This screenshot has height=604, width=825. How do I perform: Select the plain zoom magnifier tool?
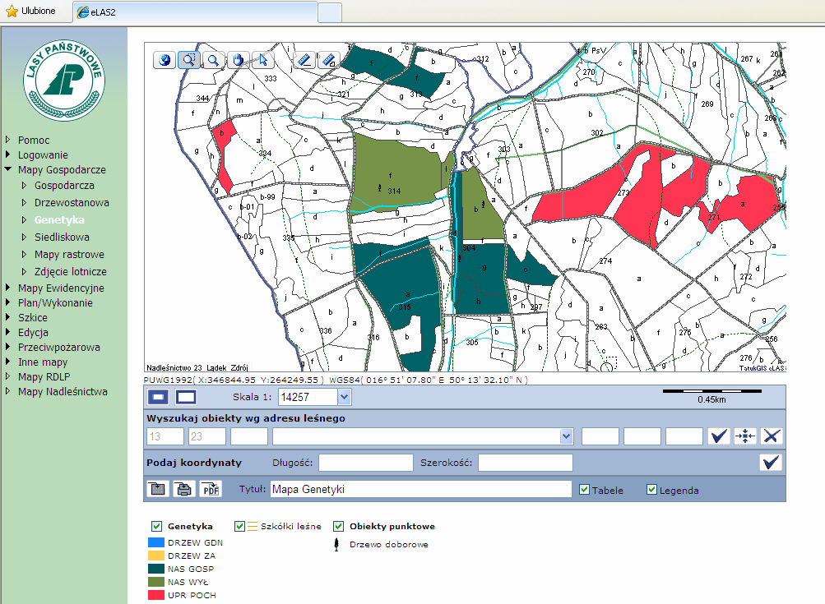[x=213, y=60]
